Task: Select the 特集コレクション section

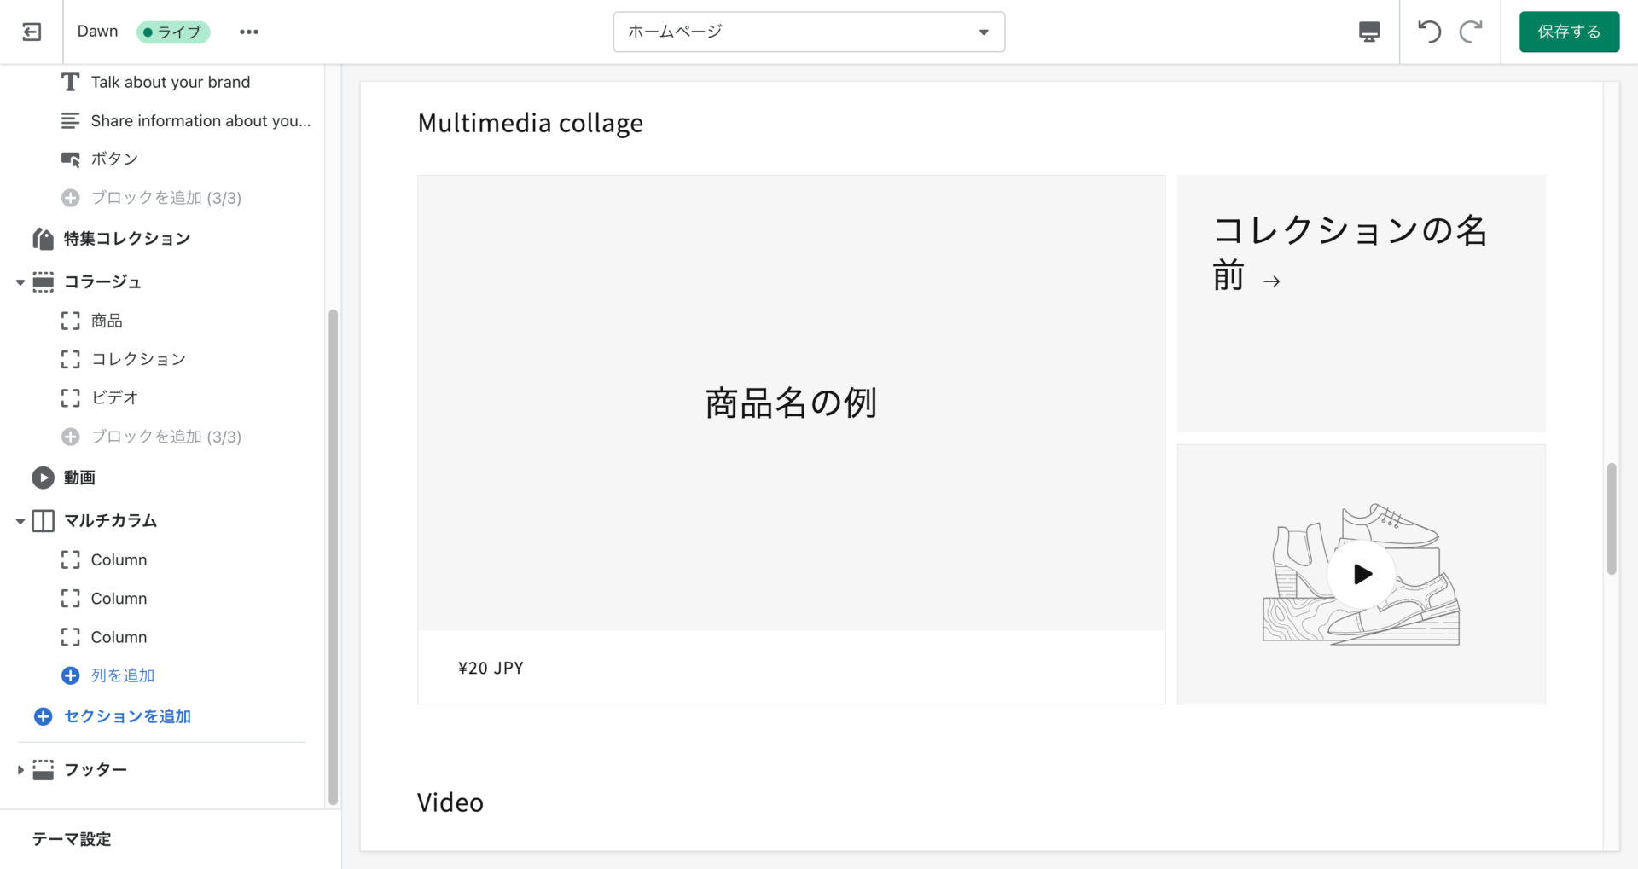Action: (x=126, y=239)
